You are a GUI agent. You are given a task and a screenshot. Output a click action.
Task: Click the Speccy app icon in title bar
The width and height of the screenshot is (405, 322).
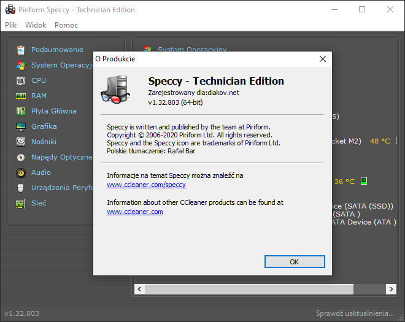pyautogui.click(x=10, y=10)
